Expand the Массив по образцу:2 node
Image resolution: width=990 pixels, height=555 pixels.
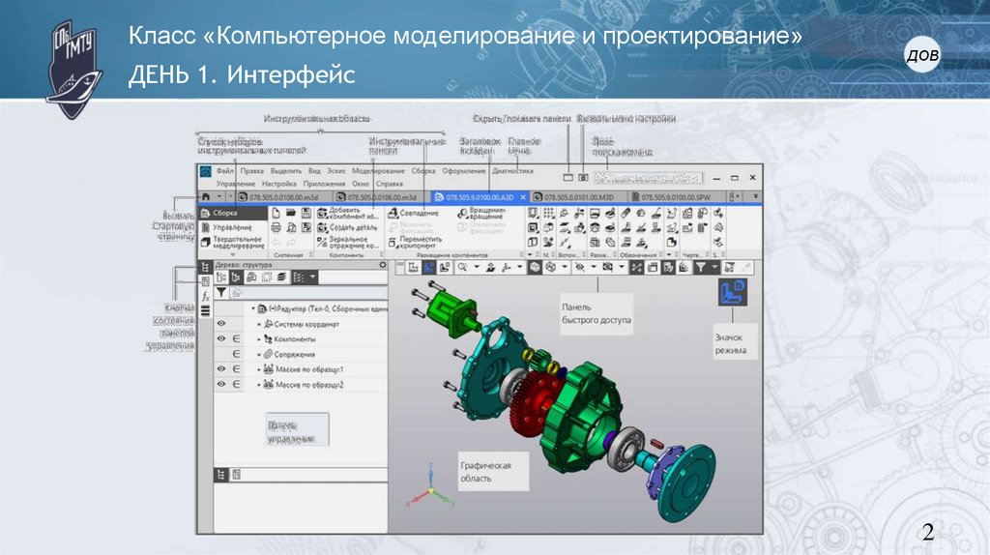(259, 385)
